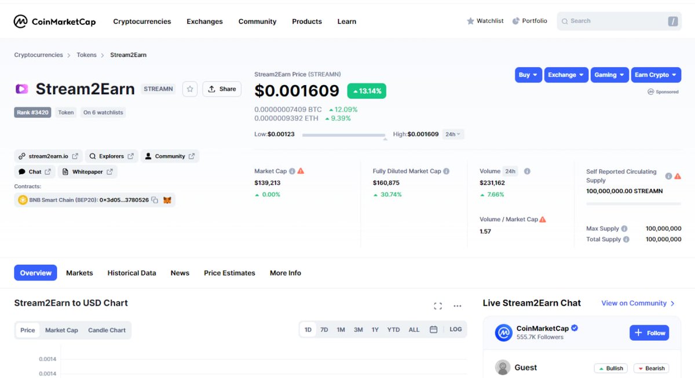Screen dimensions: 695x378
Task: Click View on Community link
Action: [638, 303]
